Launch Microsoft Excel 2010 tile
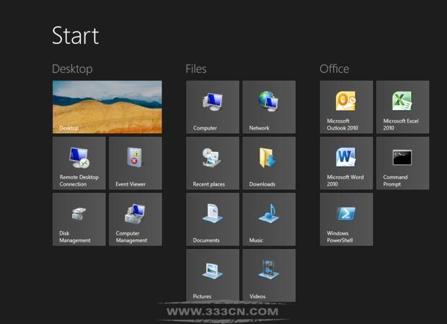The image size is (447, 324). pyautogui.click(x=402, y=107)
